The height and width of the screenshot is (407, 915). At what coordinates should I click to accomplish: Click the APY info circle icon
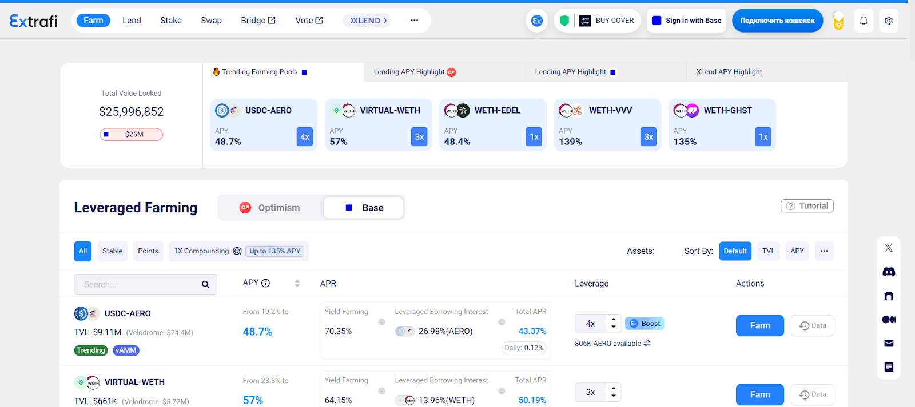pyautogui.click(x=265, y=283)
